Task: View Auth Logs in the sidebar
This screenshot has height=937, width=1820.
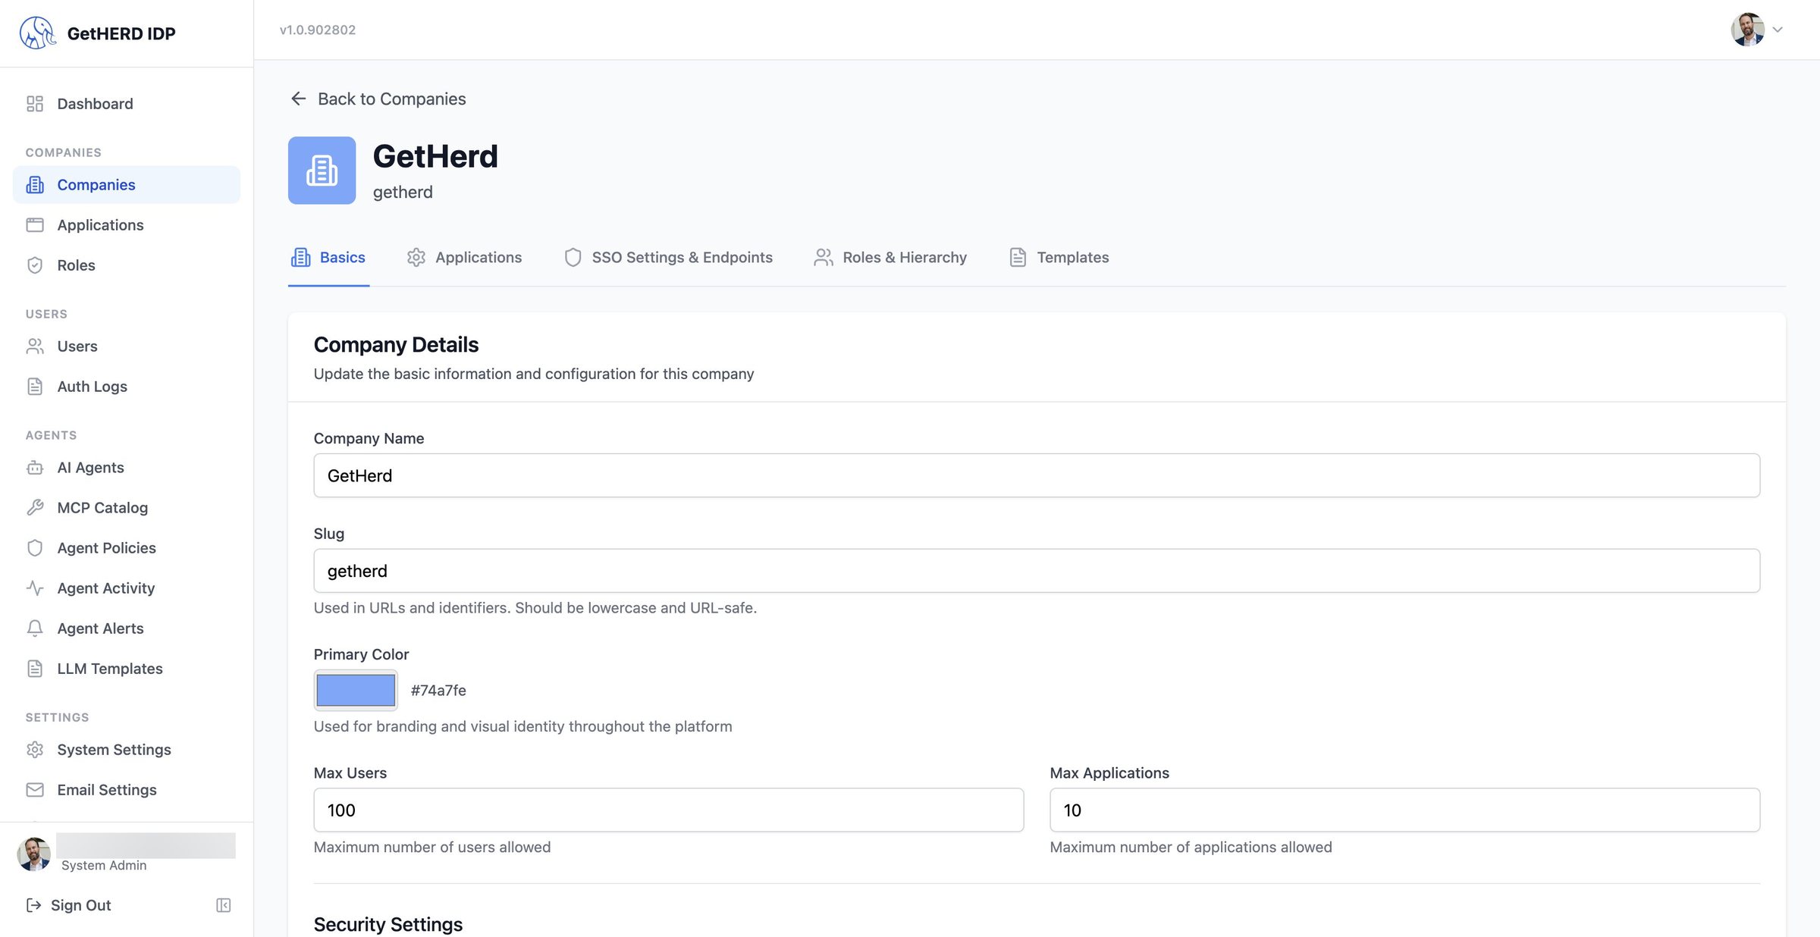Action: click(x=127, y=387)
